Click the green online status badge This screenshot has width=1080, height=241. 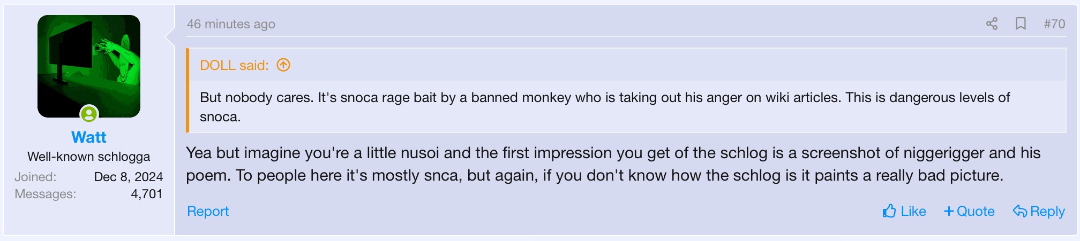point(89,114)
